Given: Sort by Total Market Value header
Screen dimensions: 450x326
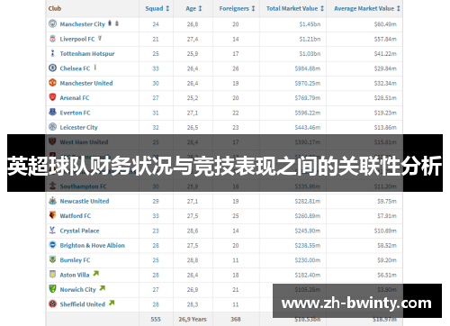Looking at the screenshot, I should coord(295,8).
